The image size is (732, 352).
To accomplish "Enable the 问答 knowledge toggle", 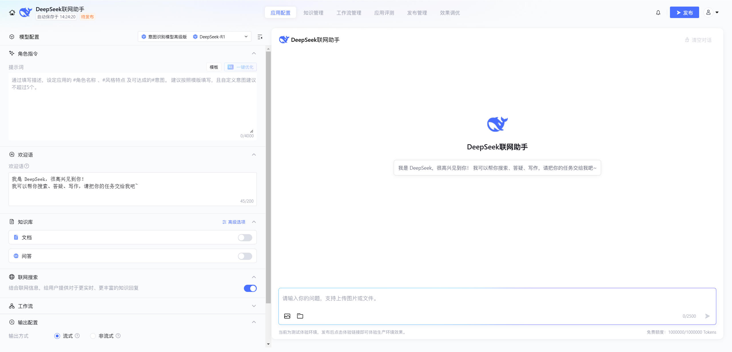I will (x=245, y=256).
